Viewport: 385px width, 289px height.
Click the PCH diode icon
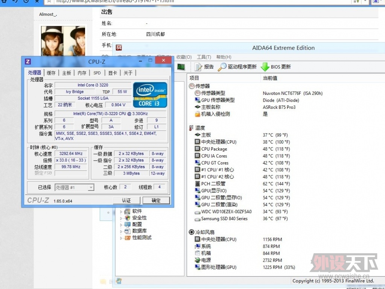[x=198, y=184]
